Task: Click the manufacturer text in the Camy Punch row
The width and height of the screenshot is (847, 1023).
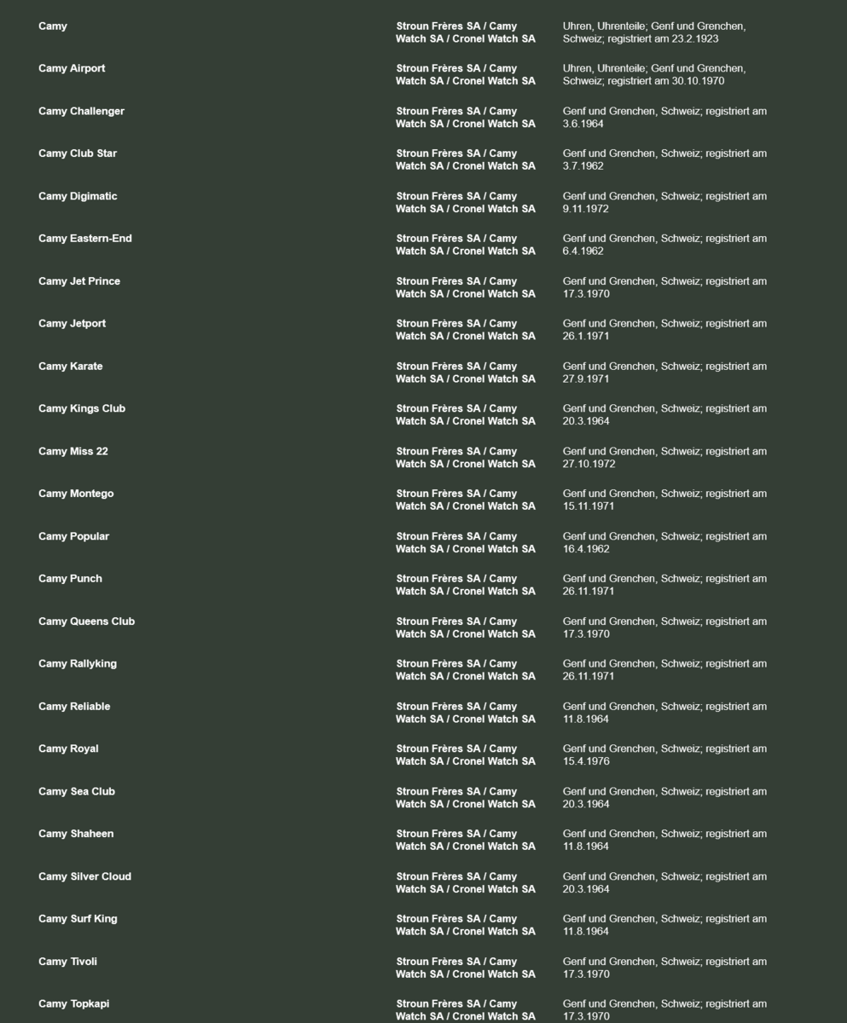Action: [x=465, y=585]
